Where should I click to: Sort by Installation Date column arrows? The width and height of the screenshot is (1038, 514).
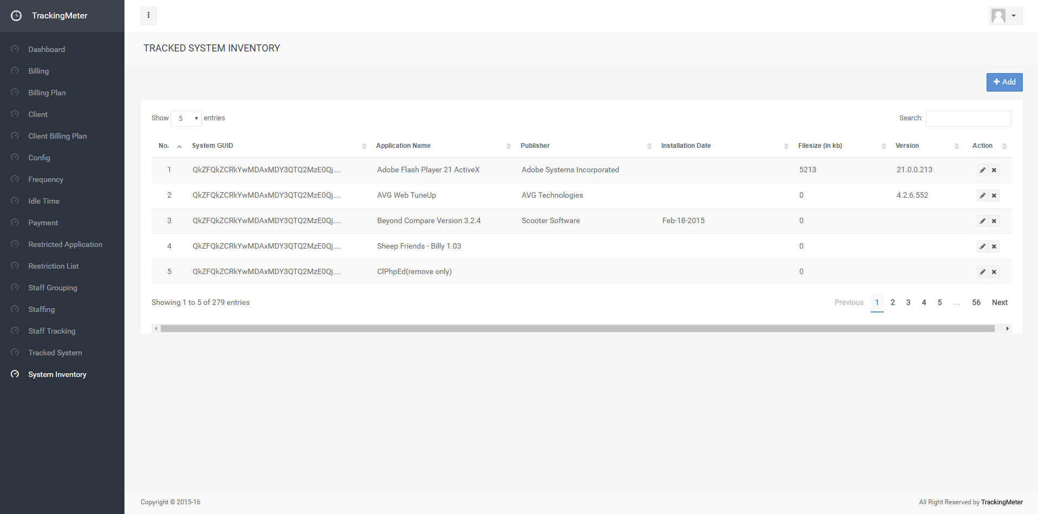click(x=786, y=146)
